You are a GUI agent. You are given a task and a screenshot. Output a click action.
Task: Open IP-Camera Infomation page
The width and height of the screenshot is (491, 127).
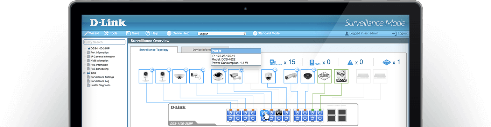[101, 56]
